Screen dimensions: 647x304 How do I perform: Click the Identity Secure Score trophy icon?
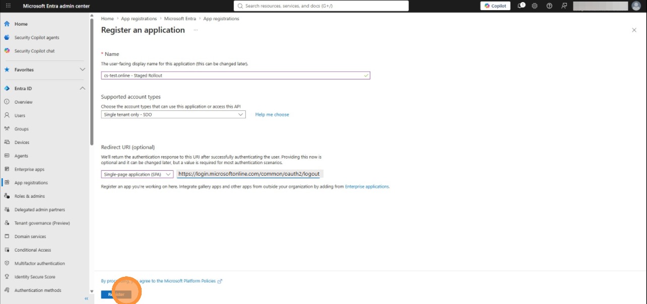coord(7,276)
